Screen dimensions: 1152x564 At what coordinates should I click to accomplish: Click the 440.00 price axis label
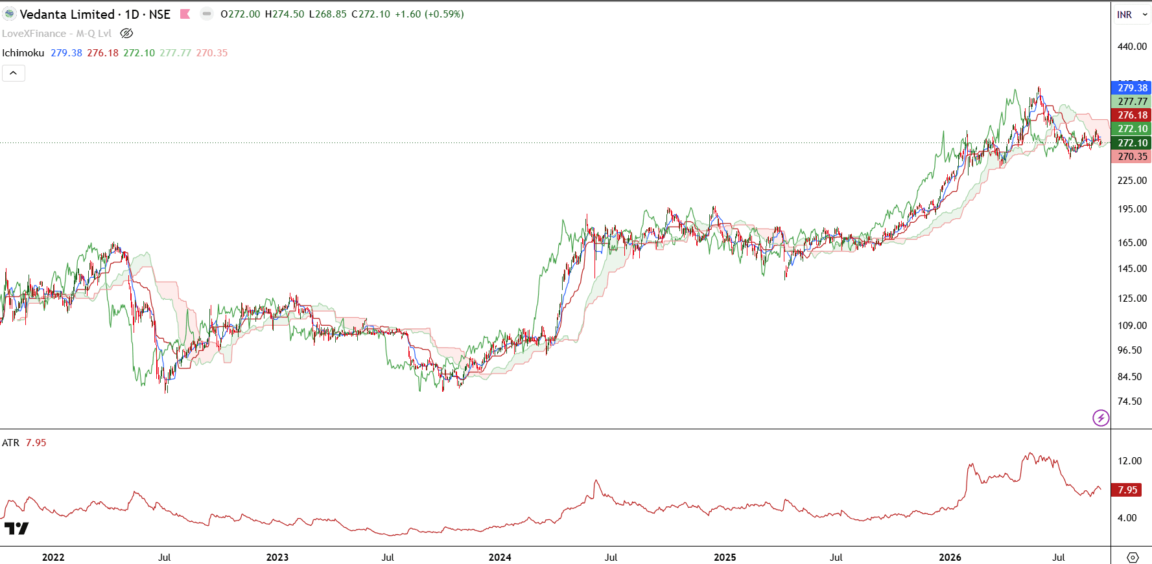pos(1132,47)
